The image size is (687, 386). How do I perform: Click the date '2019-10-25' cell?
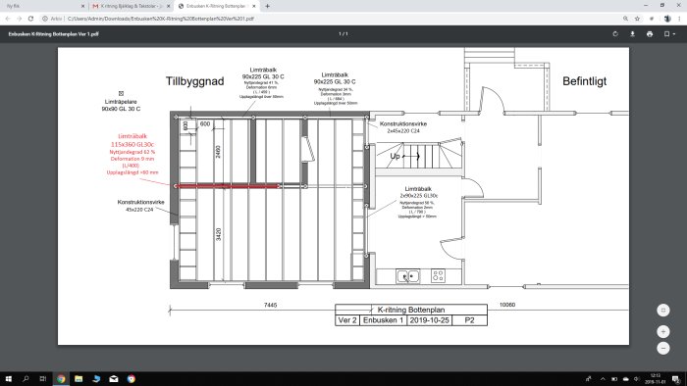tap(430, 320)
